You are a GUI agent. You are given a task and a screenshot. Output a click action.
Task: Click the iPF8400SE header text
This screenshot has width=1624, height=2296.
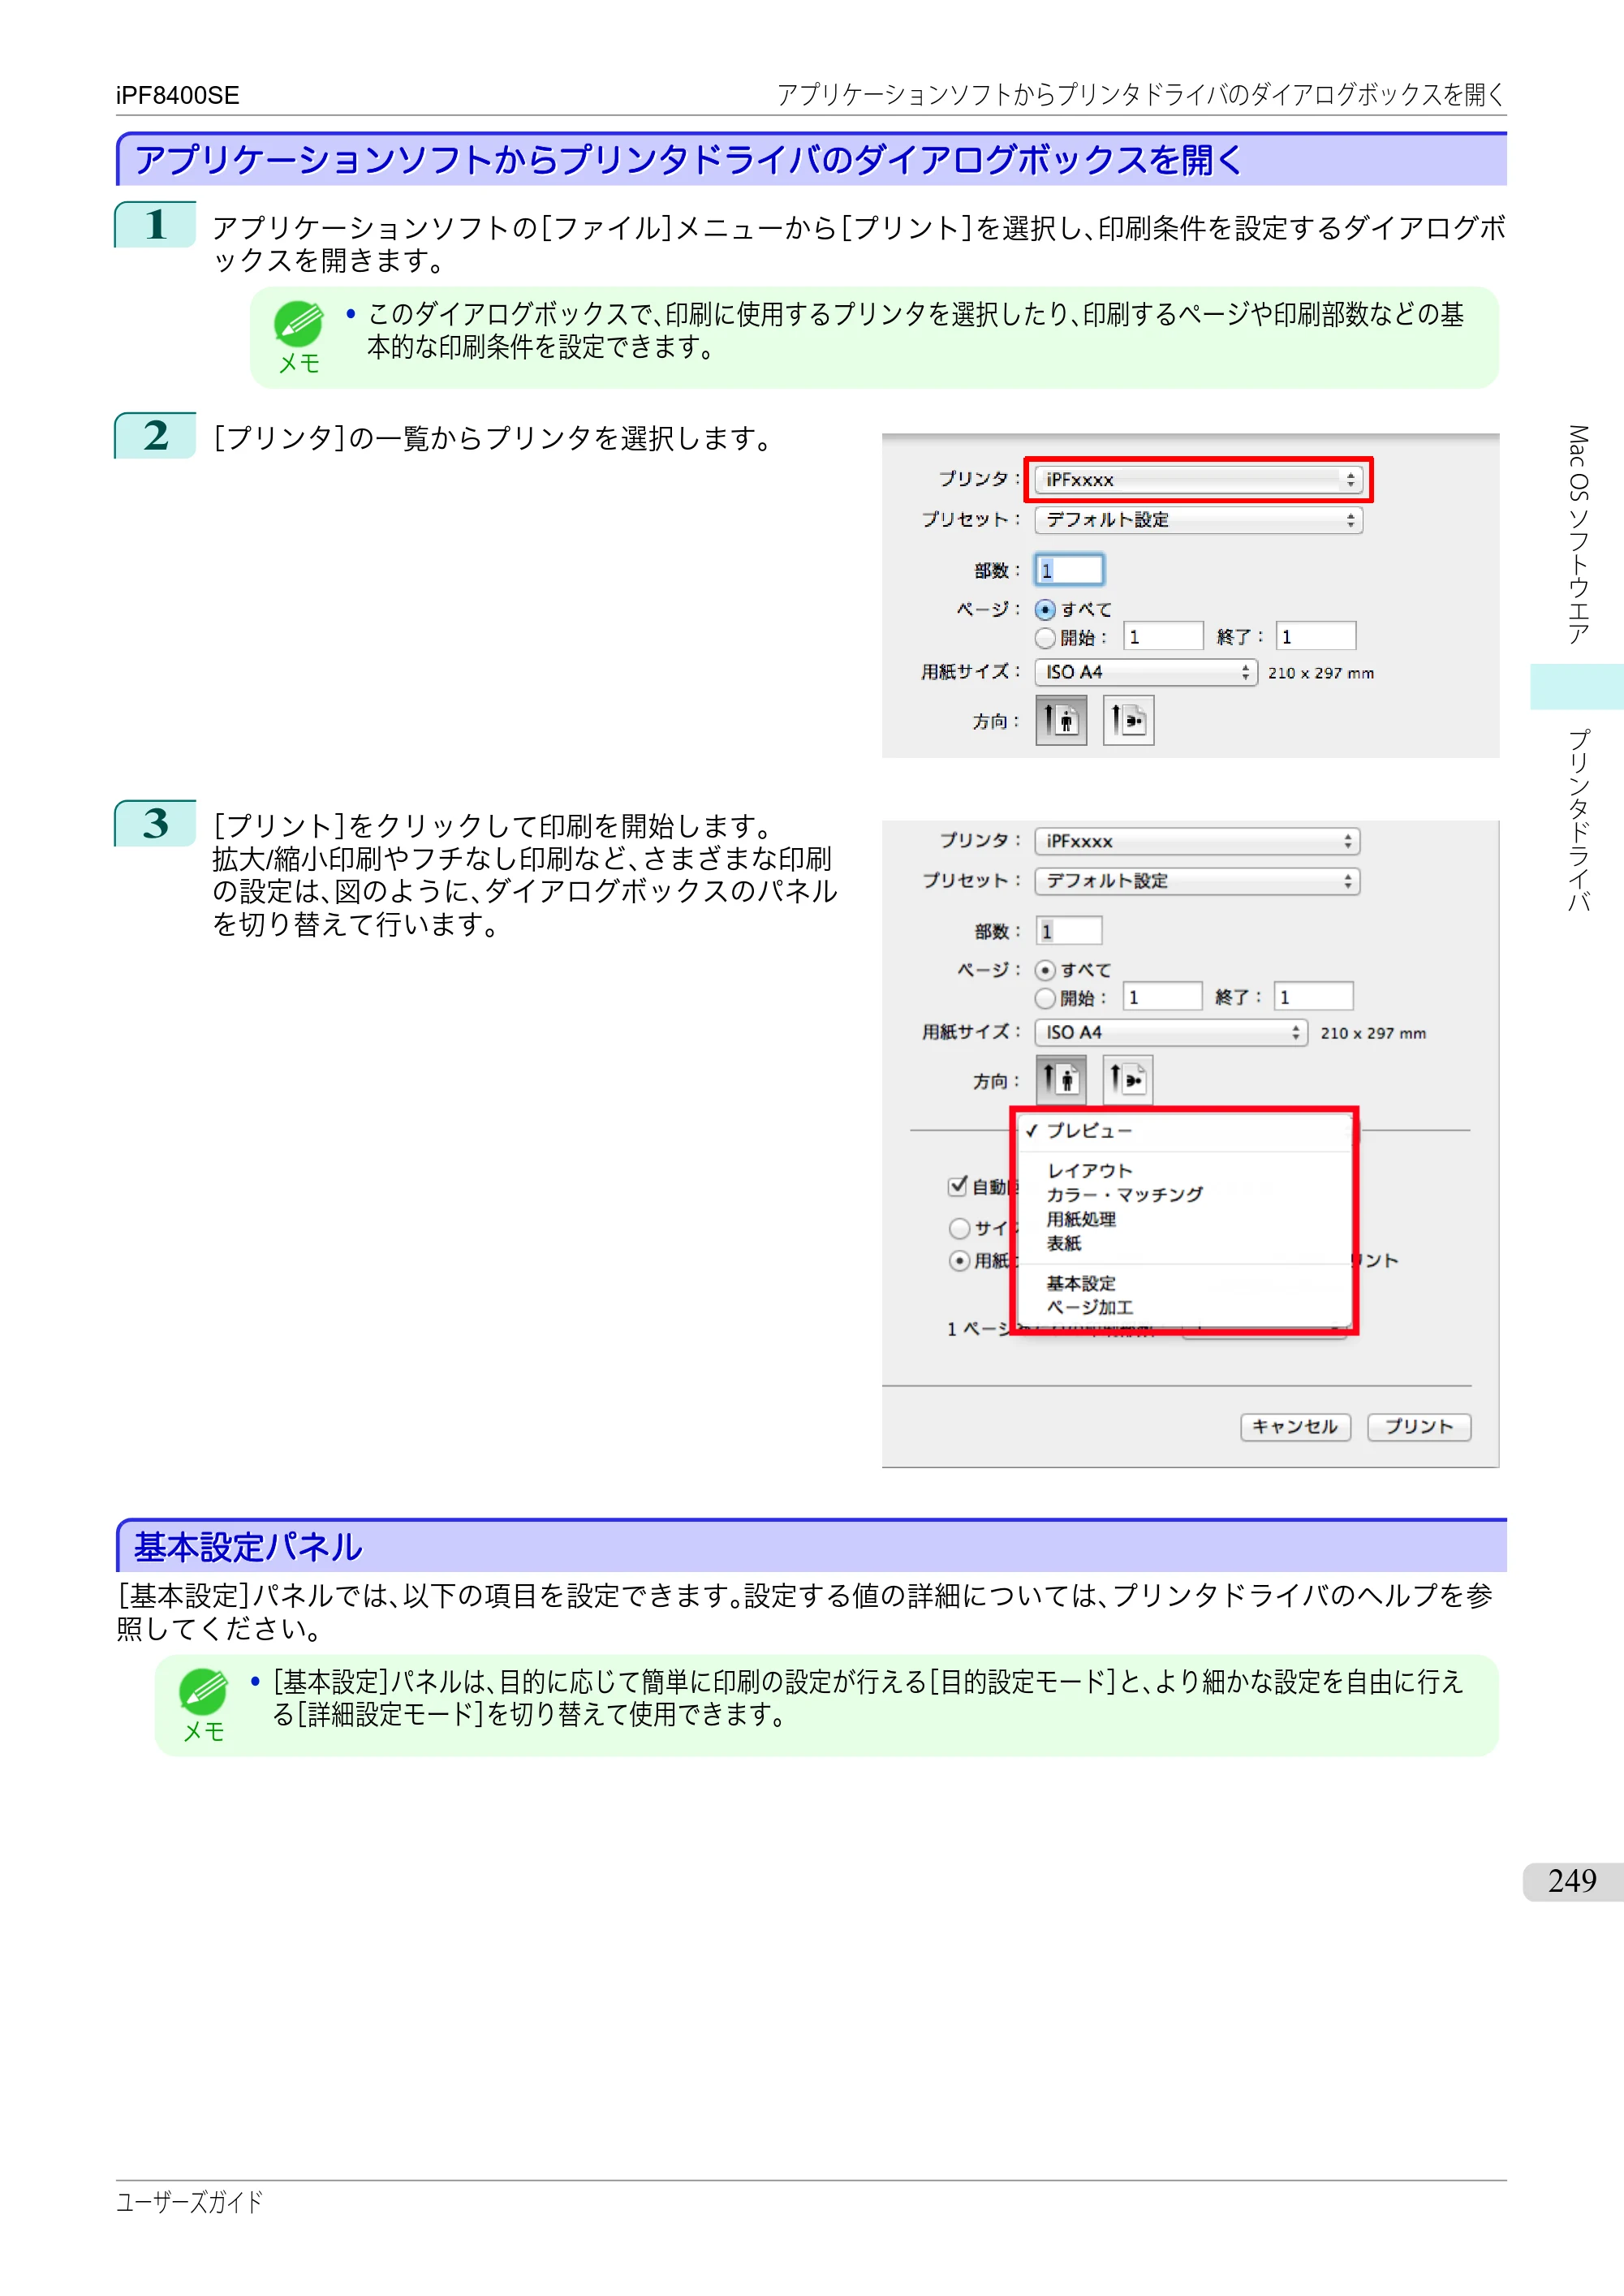[x=178, y=96]
